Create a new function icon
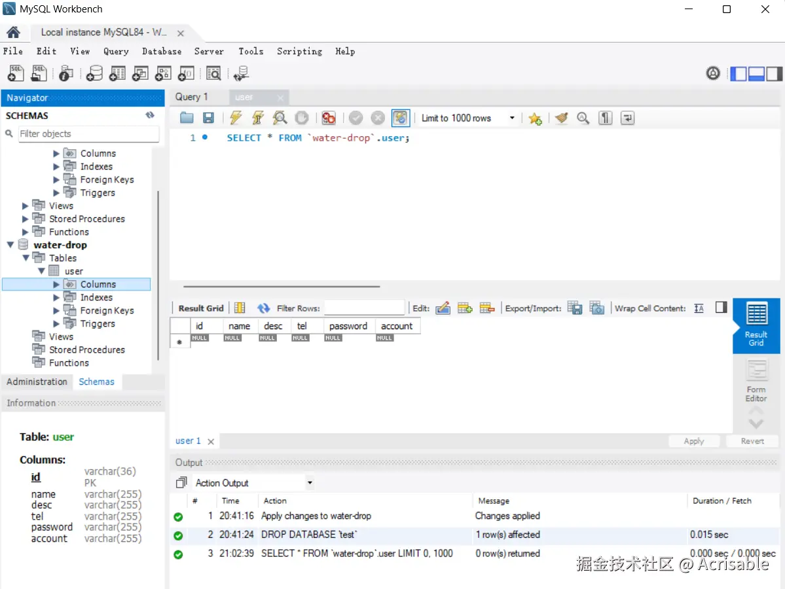 click(x=186, y=73)
